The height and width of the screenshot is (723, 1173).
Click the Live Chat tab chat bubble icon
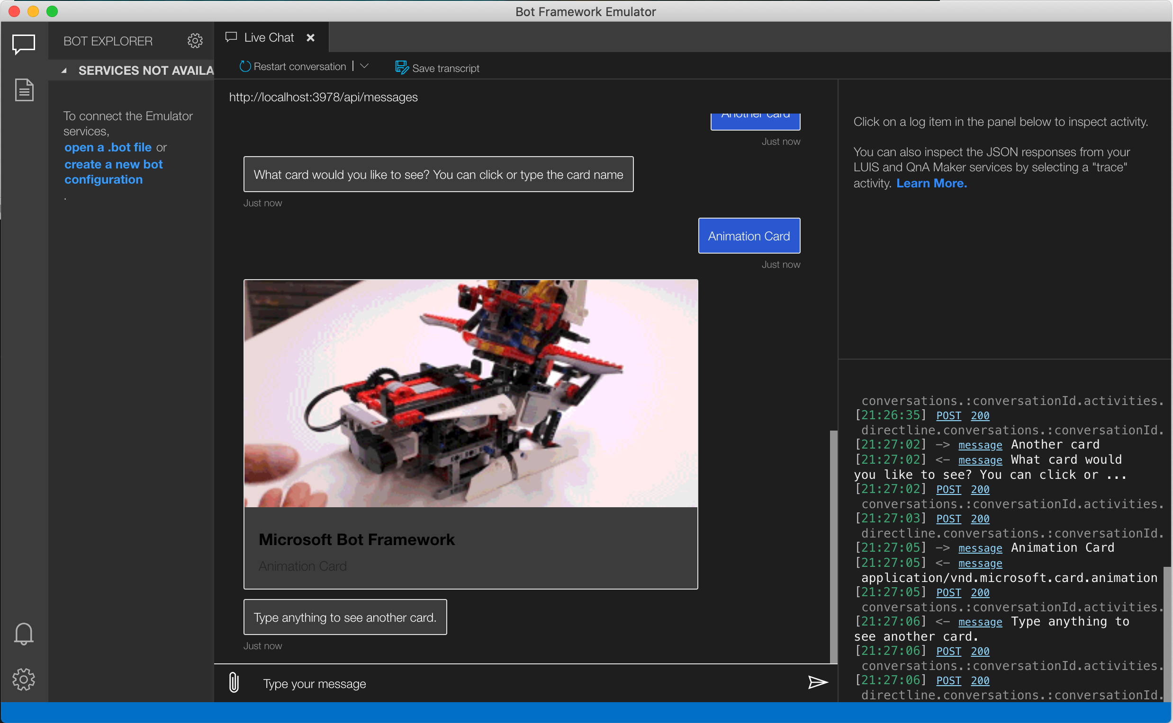click(x=231, y=37)
